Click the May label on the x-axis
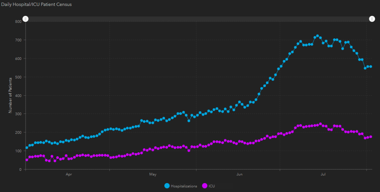The image size is (380, 192). coord(153,174)
